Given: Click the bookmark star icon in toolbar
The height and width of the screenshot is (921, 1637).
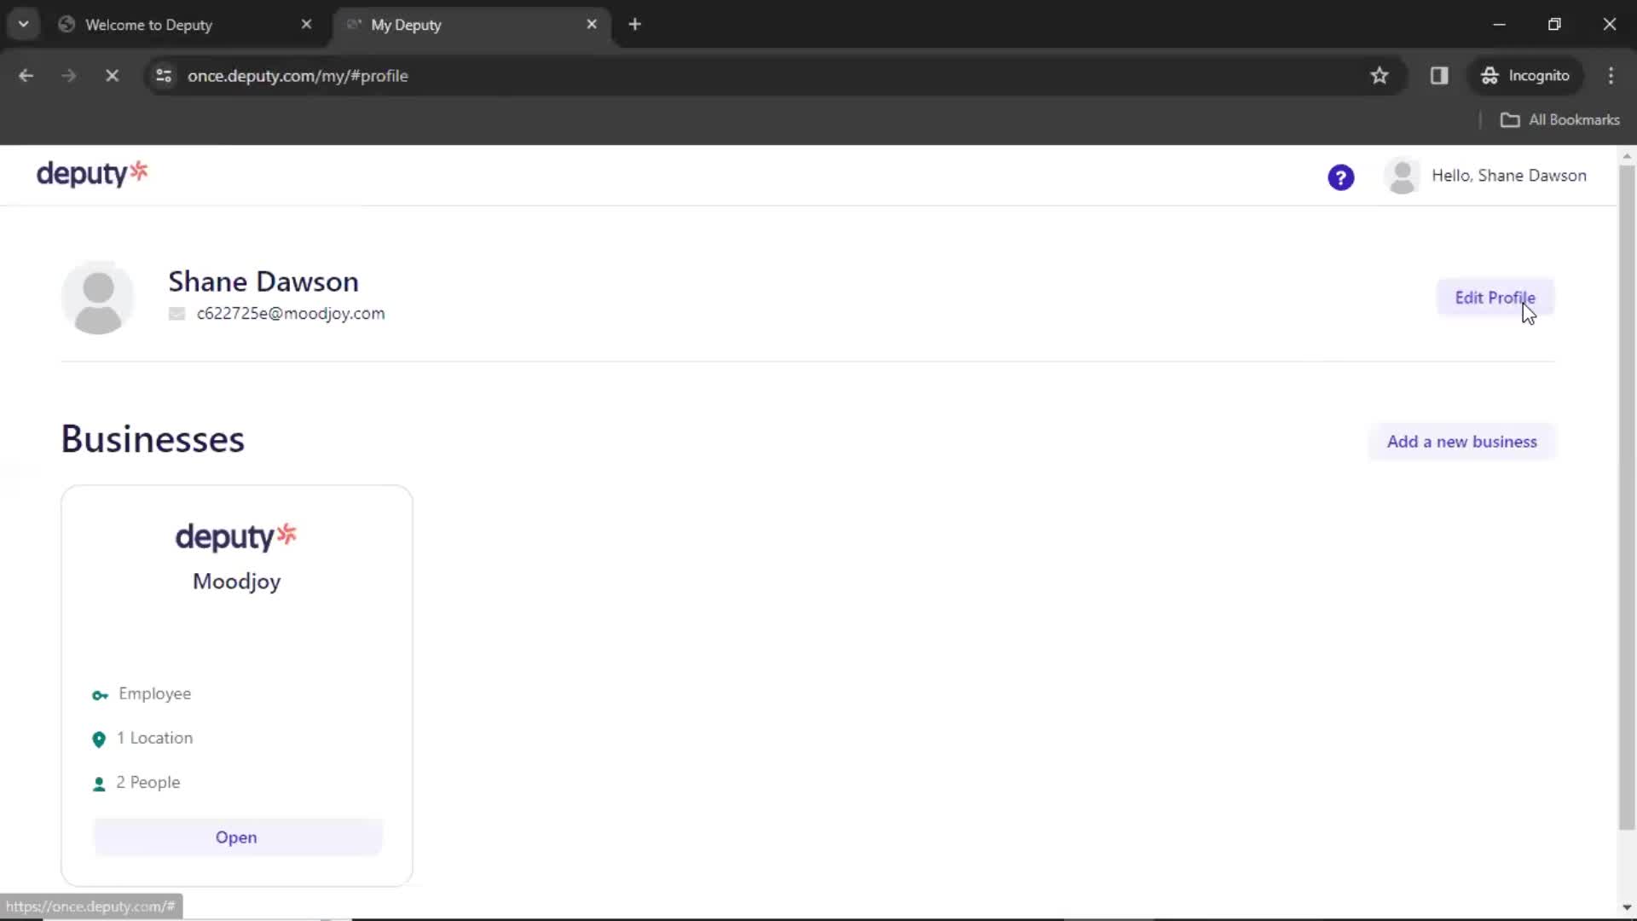Looking at the screenshot, I should pos(1379,75).
